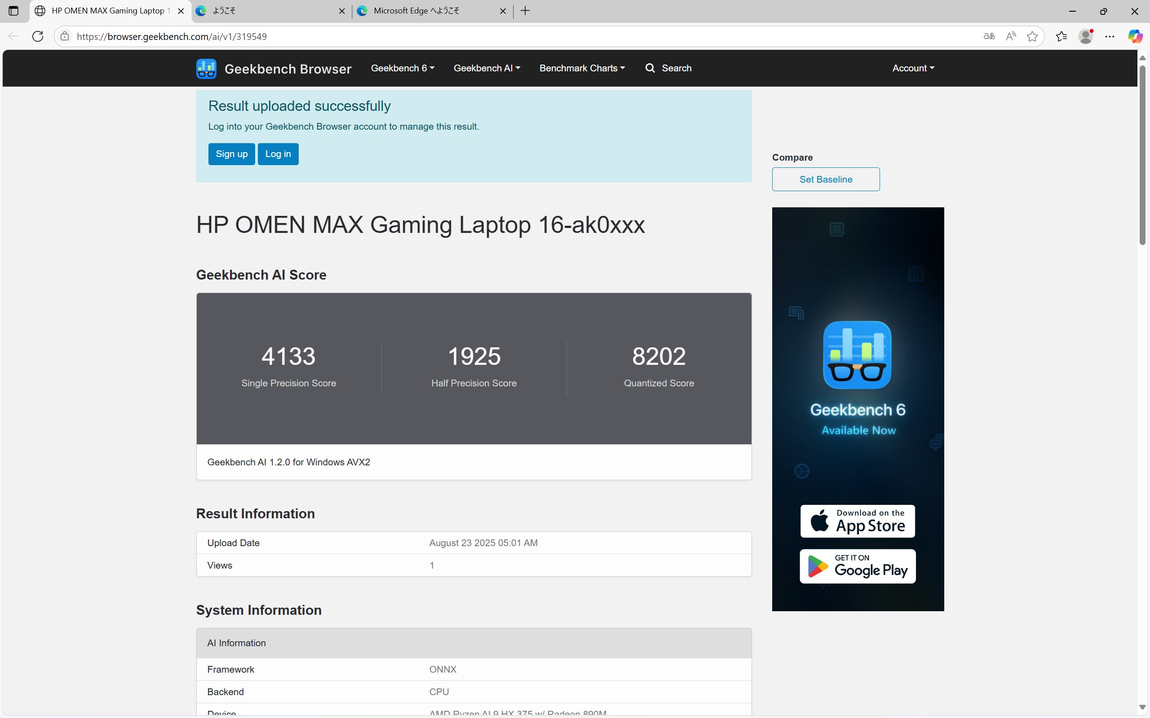Select the HP OMEN MAX Gaming Laptop tab
This screenshot has height=718, width=1150.
coord(110,11)
